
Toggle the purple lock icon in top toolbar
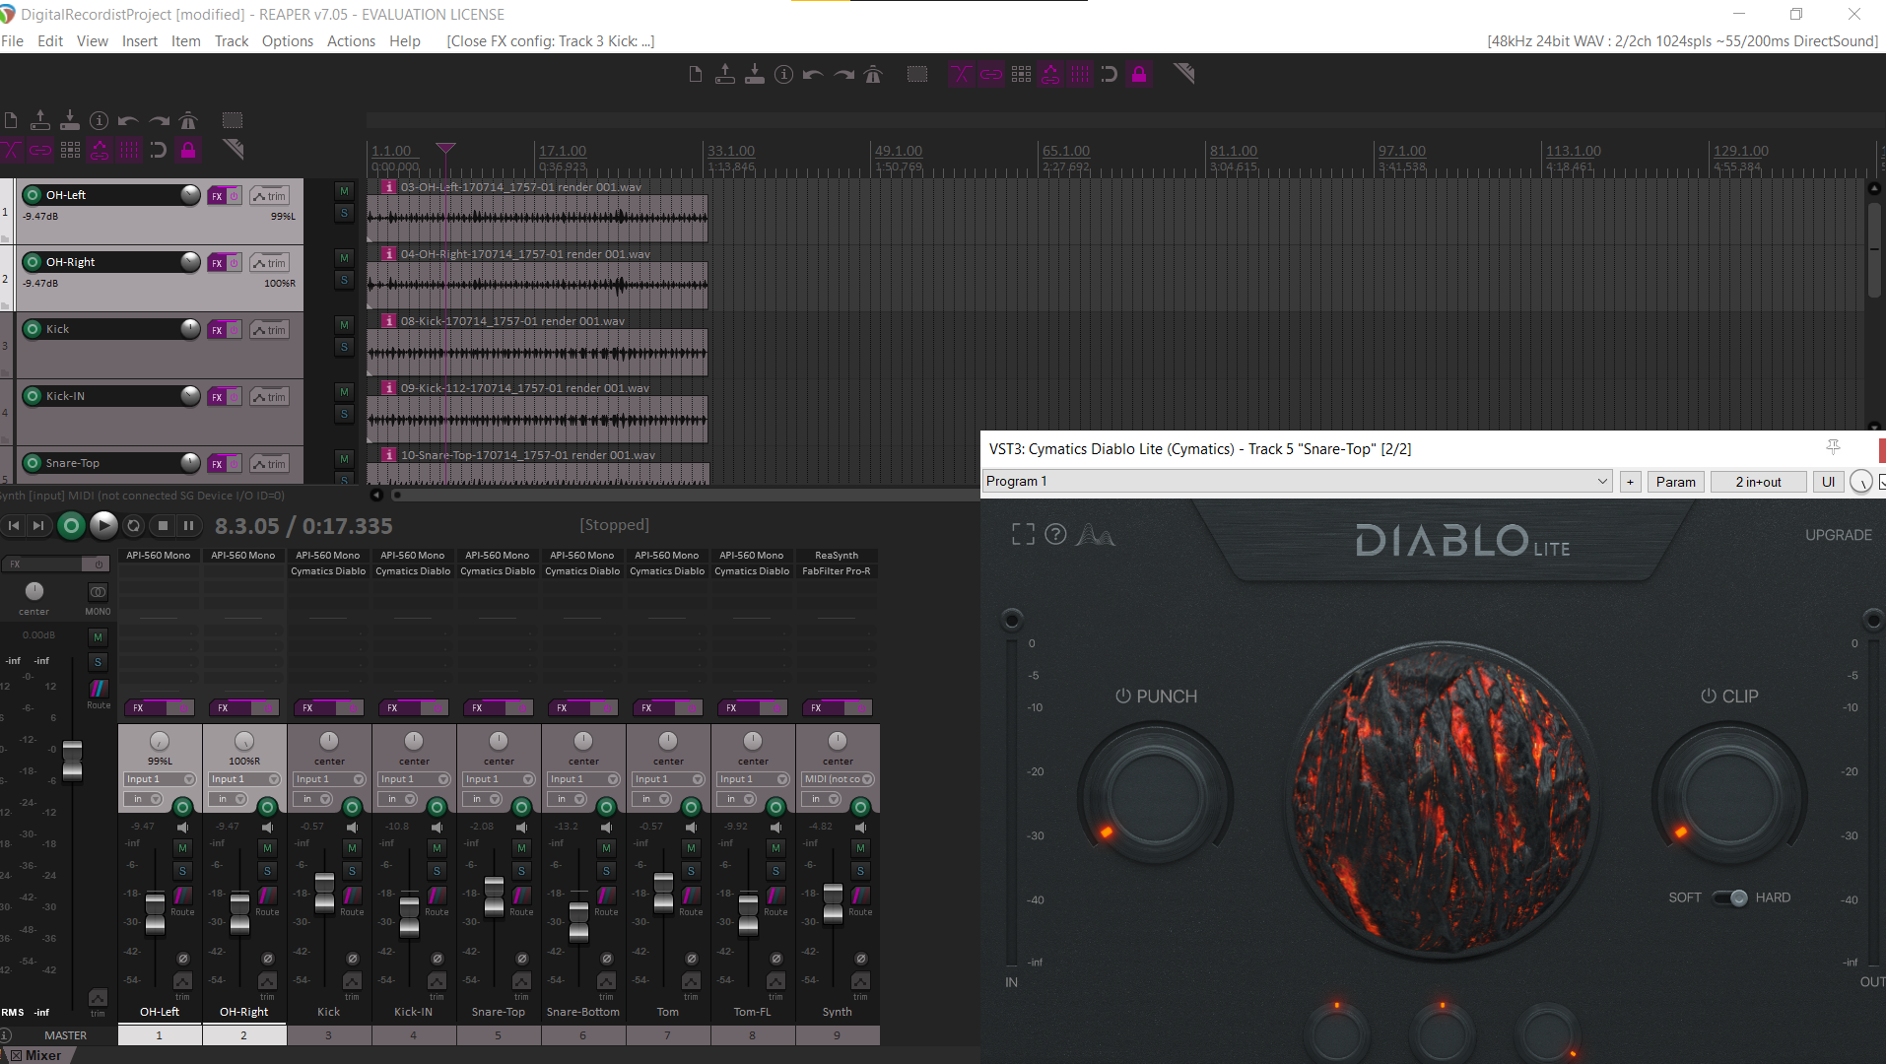(x=1139, y=75)
